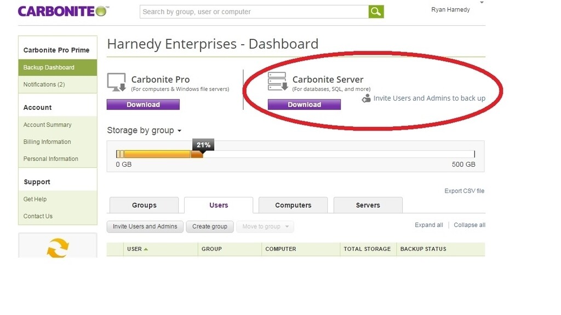
Task: Open the Move to group dropdown
Action: (265, 226)
